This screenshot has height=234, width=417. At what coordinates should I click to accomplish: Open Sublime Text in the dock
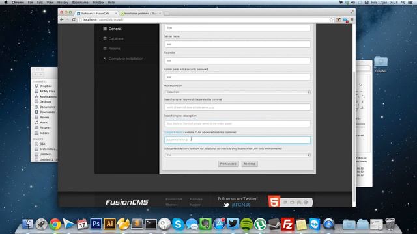tap(137, 224)
